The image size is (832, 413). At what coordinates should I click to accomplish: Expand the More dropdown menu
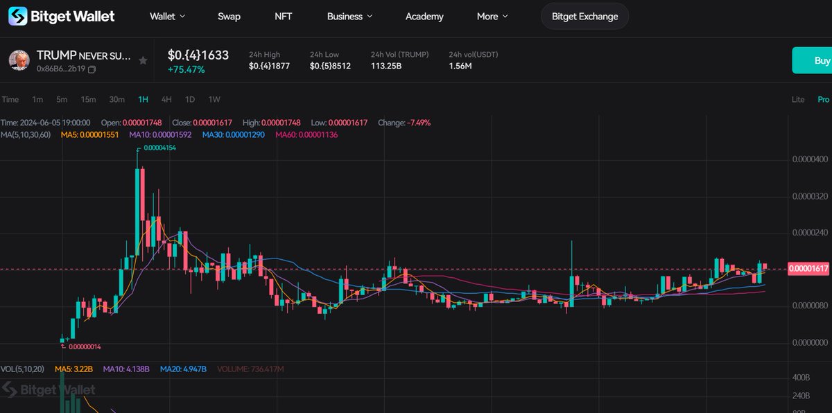[x=493, y=16]
